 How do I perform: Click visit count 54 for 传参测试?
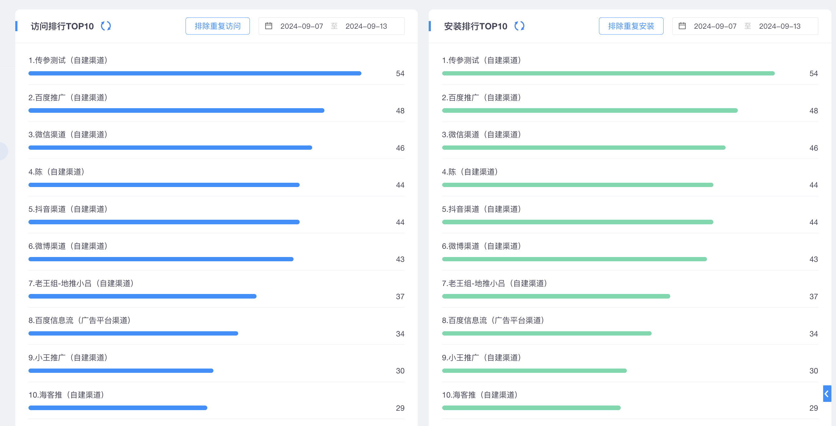pos(400,74)
